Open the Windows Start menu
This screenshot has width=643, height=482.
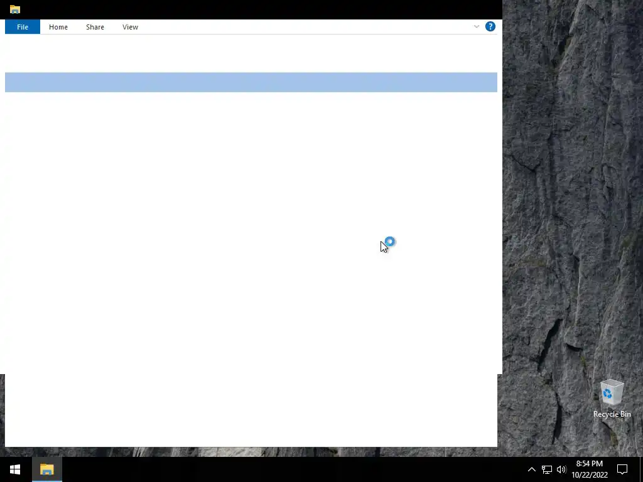click(15, 469)
